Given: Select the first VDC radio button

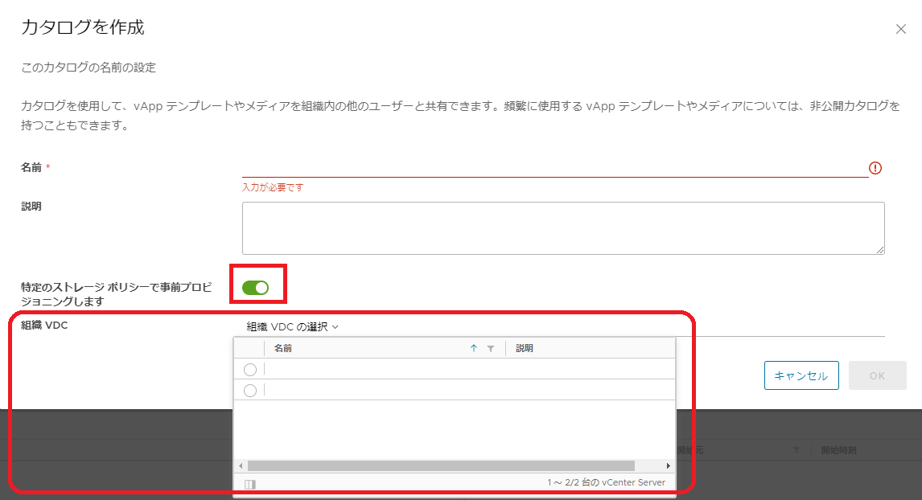Looking at the screenshot, I should tap(250, 370).
